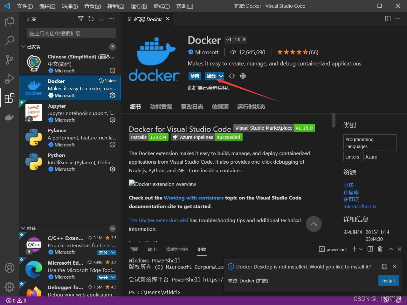Switch to the 更改日志 tab
The image size is (407, 305).
click(192, 107)
